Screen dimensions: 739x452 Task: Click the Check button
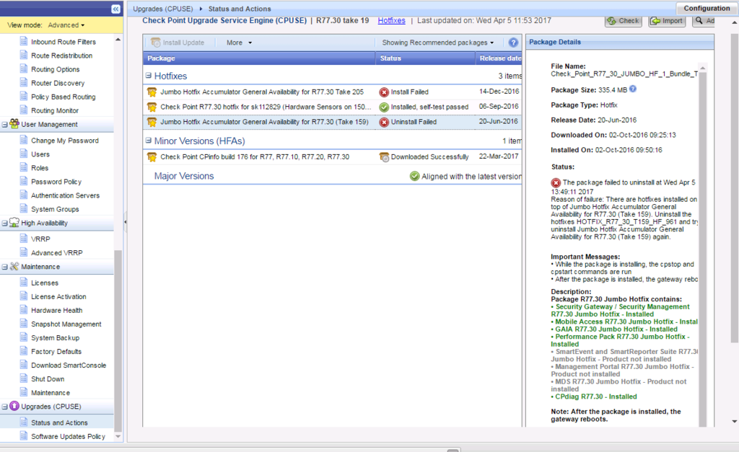click(x=623, y=21)
